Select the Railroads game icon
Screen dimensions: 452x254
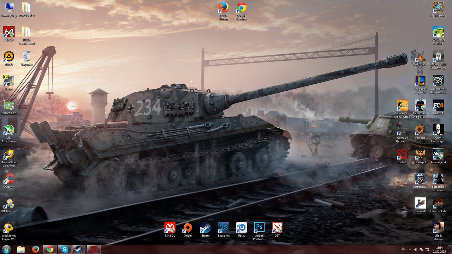coord(420,205)
